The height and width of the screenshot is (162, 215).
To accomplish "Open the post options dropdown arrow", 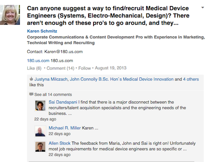I will point(204,7).
